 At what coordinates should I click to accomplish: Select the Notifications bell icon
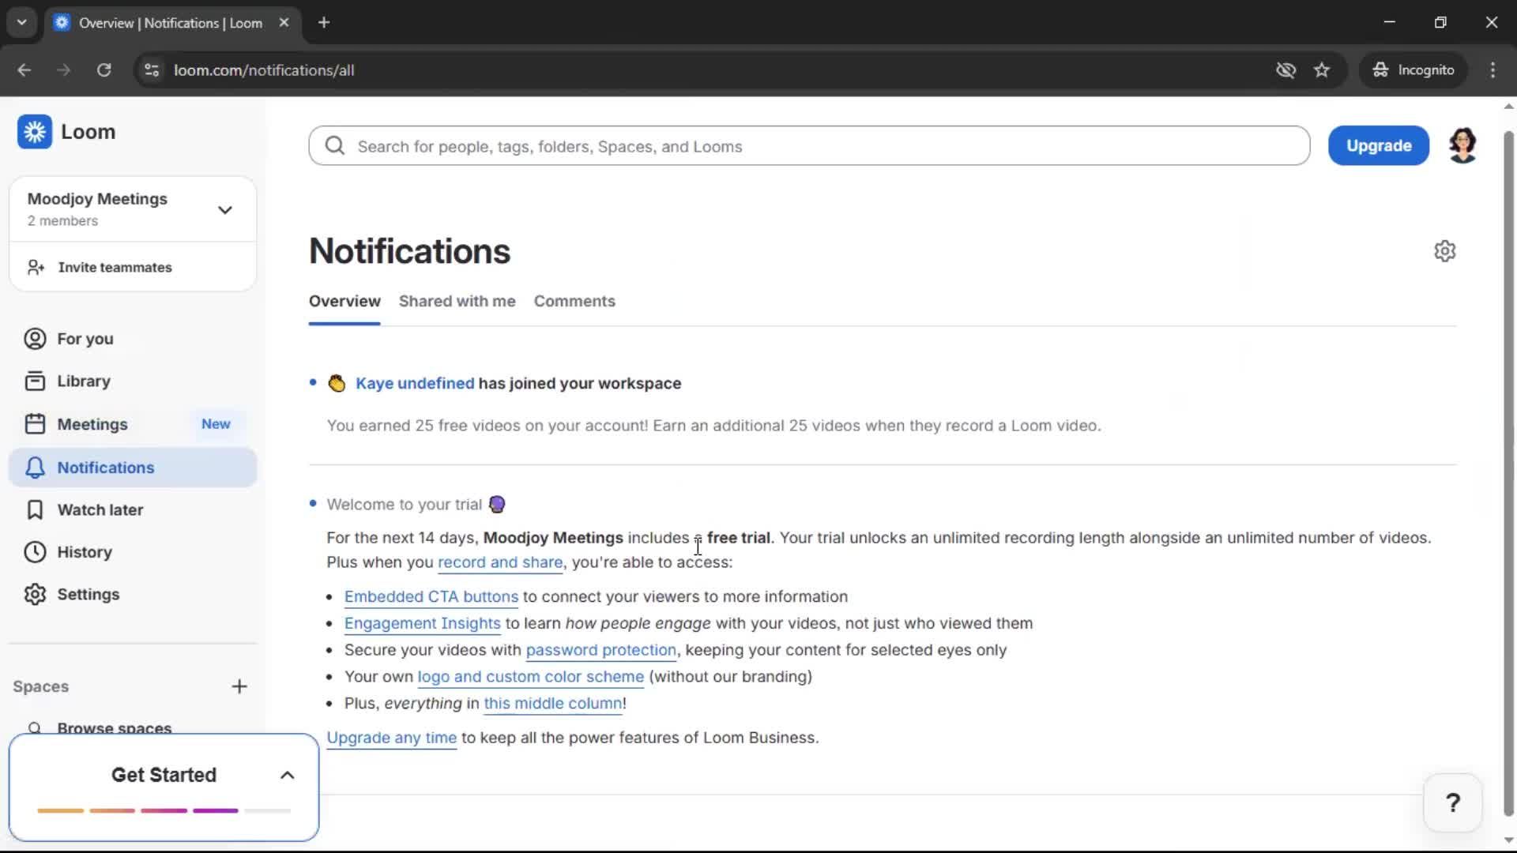point(34,467)
